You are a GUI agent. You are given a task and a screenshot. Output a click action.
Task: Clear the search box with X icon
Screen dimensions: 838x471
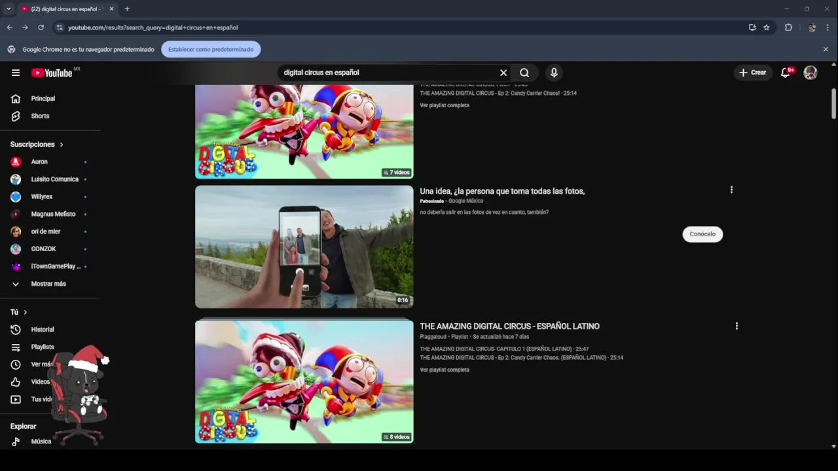pyautogui.click(x=503, y=73)
